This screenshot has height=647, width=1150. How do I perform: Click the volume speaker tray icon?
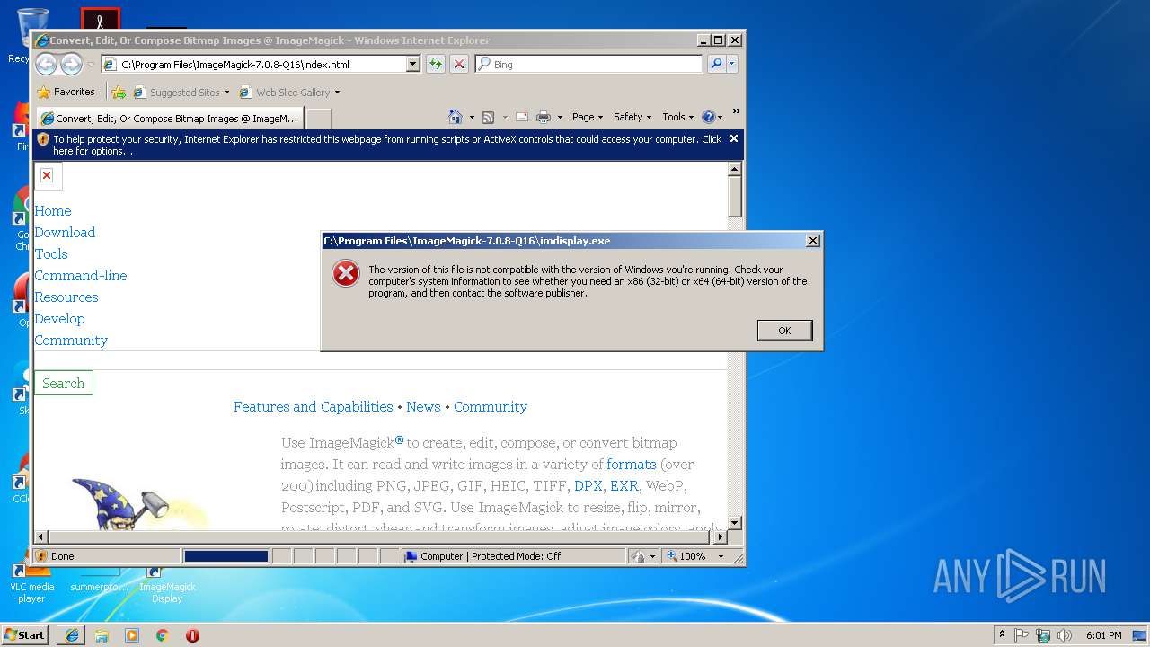pos(1065,635)
